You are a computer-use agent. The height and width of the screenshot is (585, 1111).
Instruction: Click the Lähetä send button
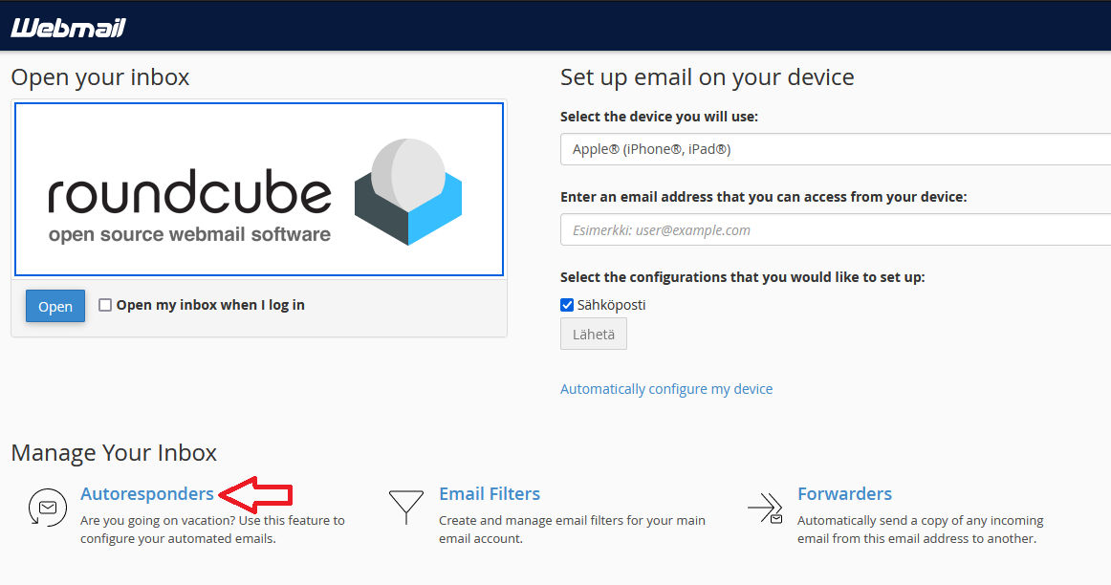[x=594, y=335]
